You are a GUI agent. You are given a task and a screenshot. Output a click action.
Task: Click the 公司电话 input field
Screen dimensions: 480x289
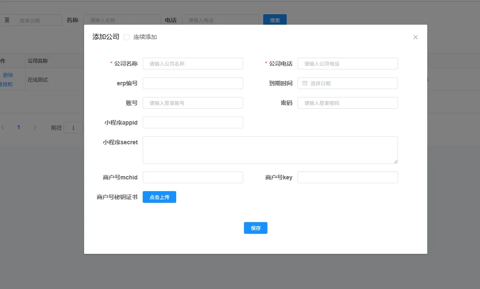tap(347, 64)
